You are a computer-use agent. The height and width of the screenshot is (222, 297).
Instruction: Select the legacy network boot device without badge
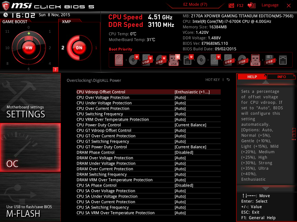[283, 60]
